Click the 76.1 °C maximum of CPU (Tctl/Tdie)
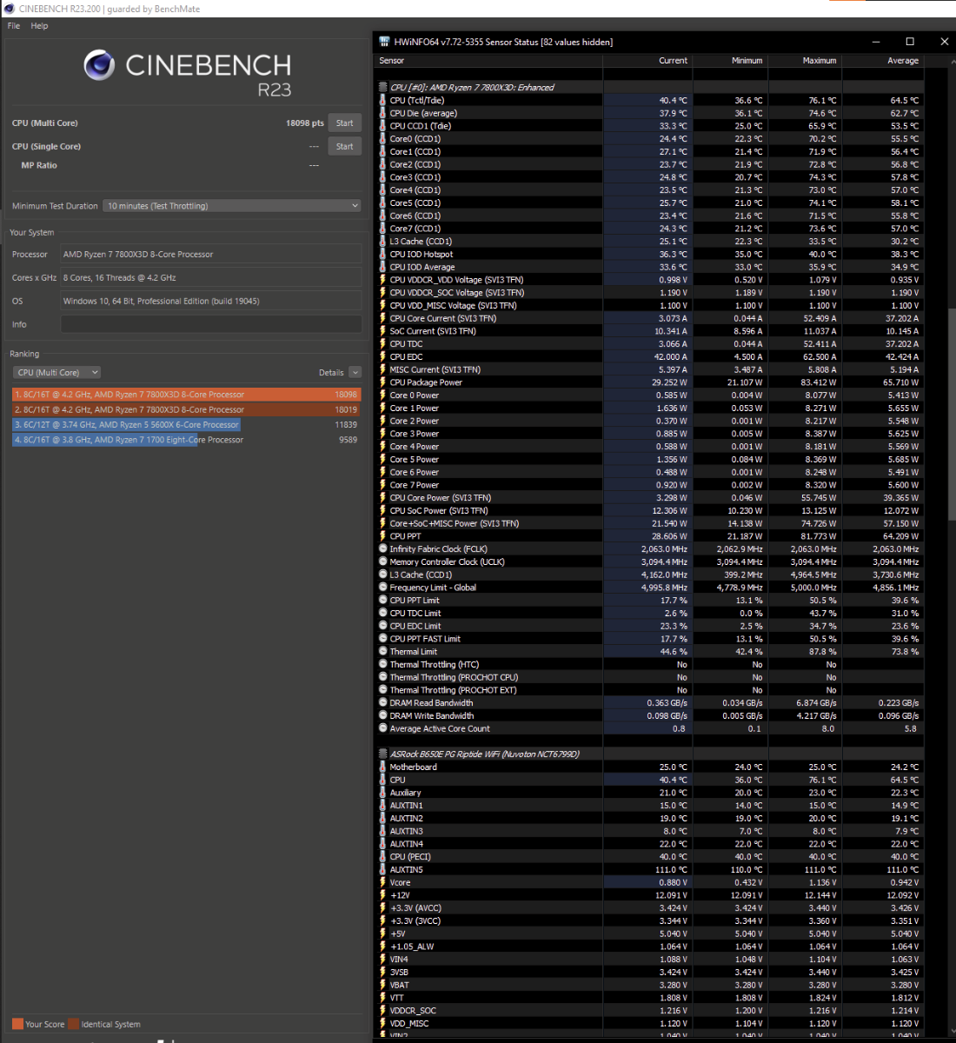The width and height of the screenshot is (956, 1043). coord(822,100)
